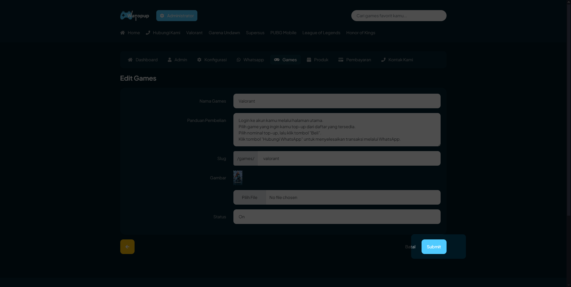This screenshot has height=287, width=571.
Task: Go to Home in the top navigation
Action: click(130, 33)
